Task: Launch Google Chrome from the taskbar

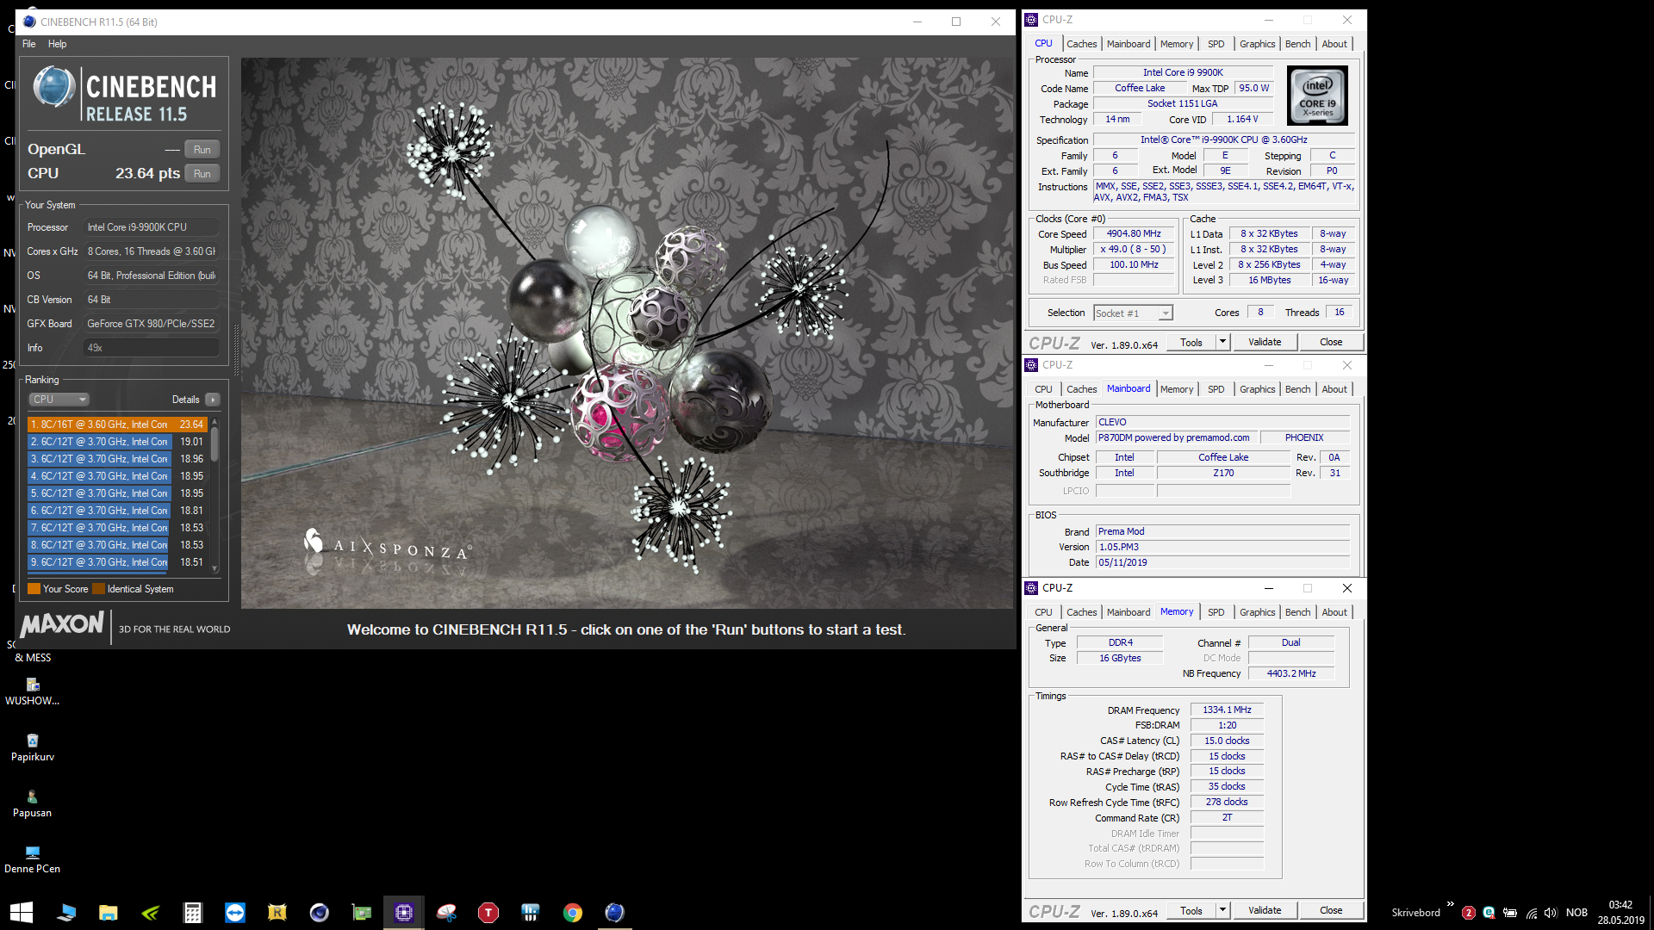Action: (x=573, y=912)
